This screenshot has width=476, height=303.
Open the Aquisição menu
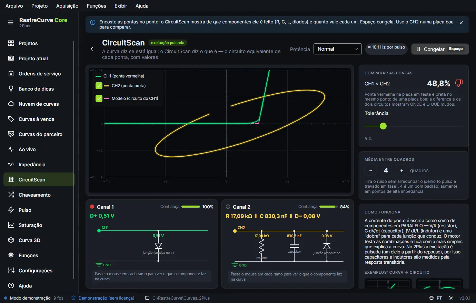[x=67, y=6]
